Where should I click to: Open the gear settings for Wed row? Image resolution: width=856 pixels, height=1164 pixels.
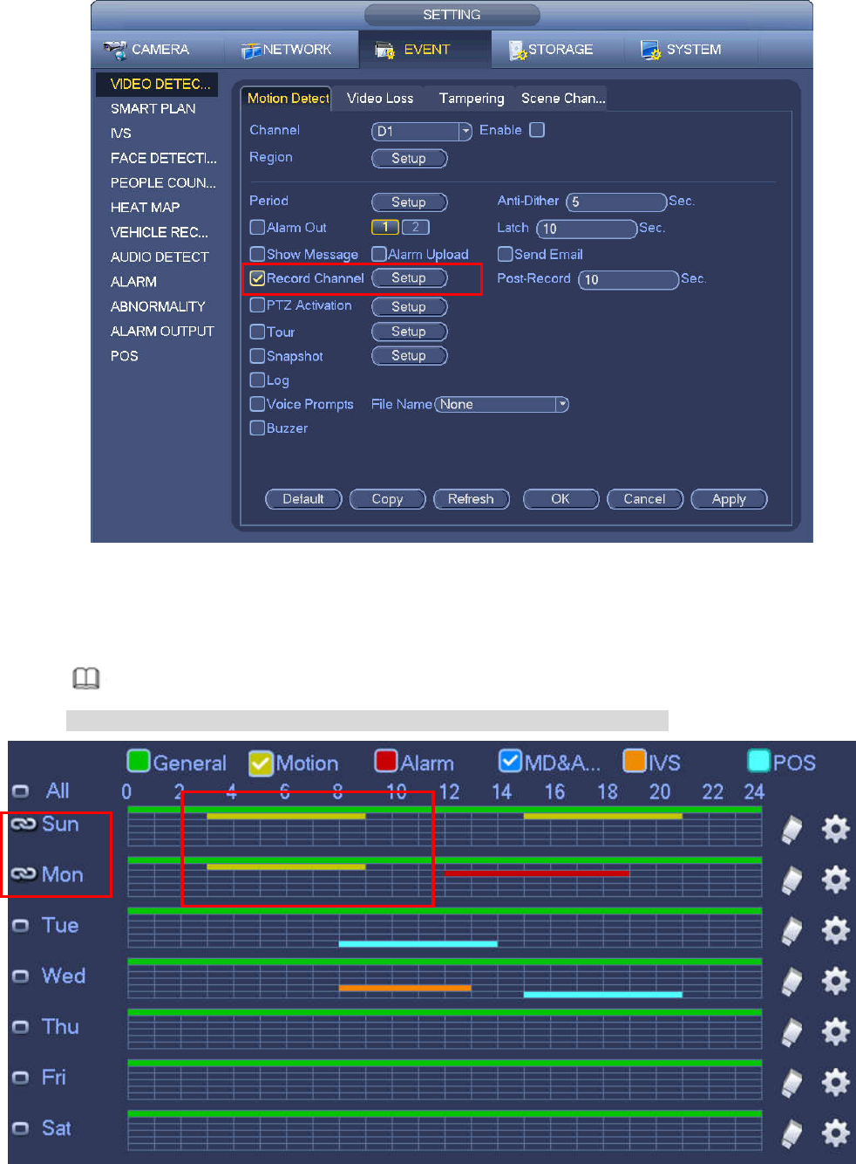click(835, 981)
